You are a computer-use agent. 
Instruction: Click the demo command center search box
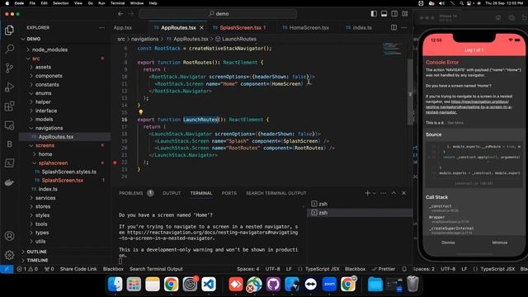pos(218,14)
